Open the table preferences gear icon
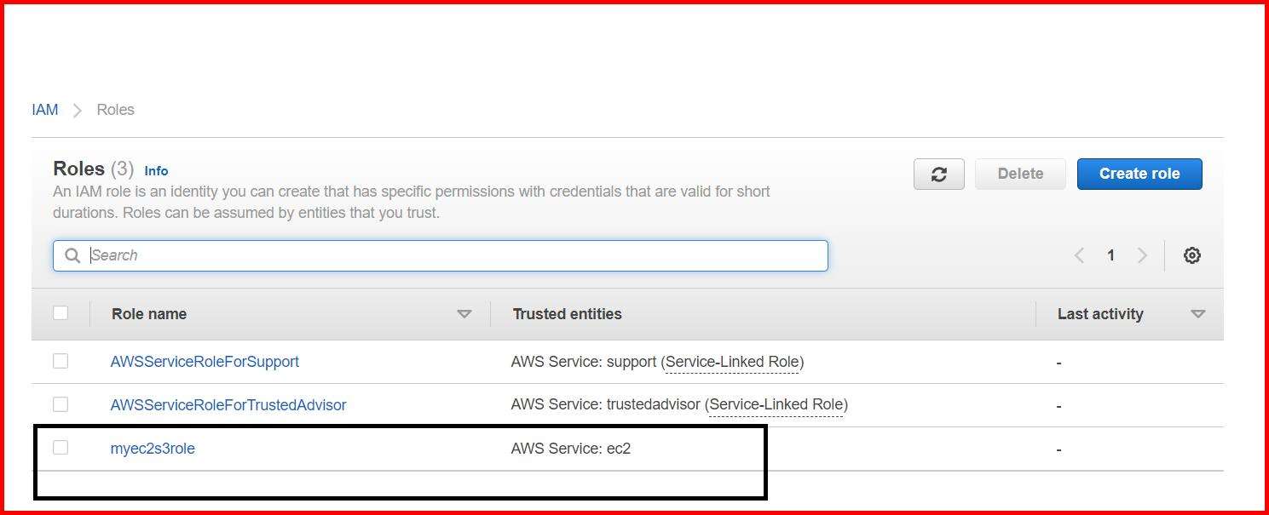1269x515 pixels. [x=1192, y=255]
